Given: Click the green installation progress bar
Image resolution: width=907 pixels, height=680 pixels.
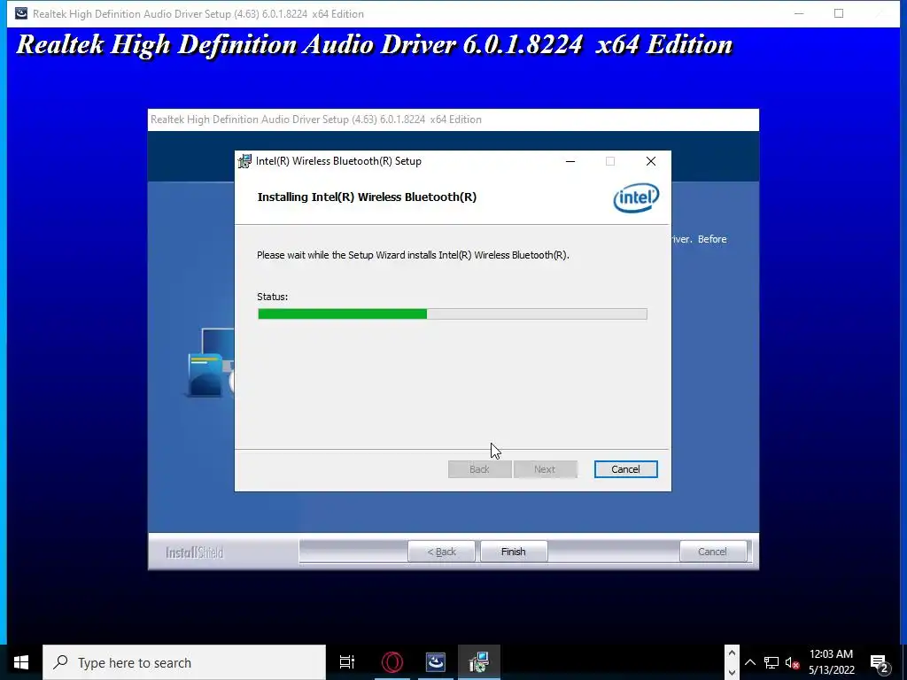Looking at the screenshot, I should (453, 314).
